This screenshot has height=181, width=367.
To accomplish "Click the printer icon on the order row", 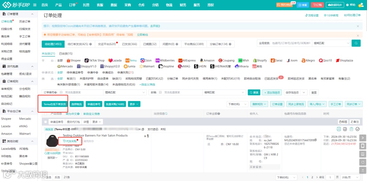I will (345, 129).
